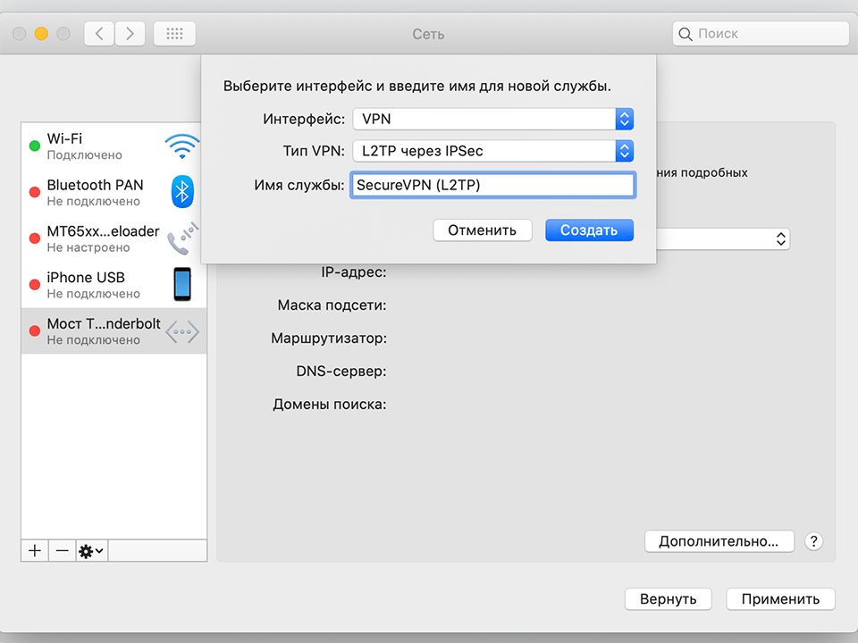Open the network actions gear menu

[x=89, y=550]
